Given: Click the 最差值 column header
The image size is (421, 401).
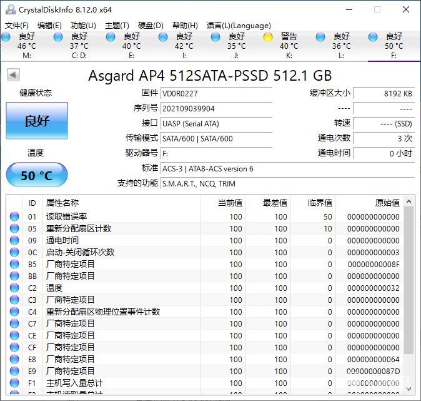Looking at the screenshot, I should tap(268, 203).
